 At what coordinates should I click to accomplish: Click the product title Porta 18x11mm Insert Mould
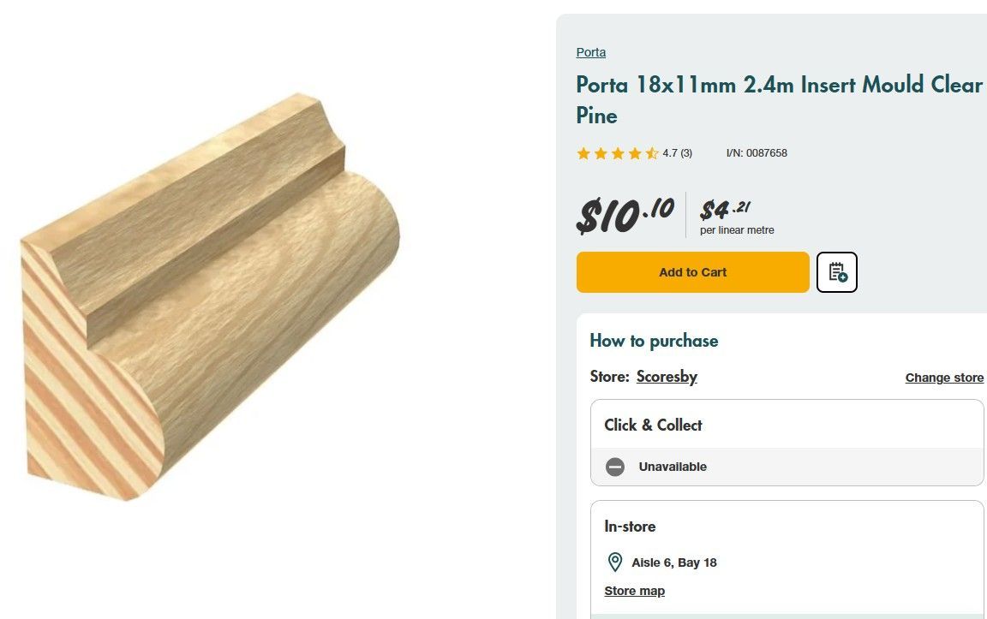780,99
